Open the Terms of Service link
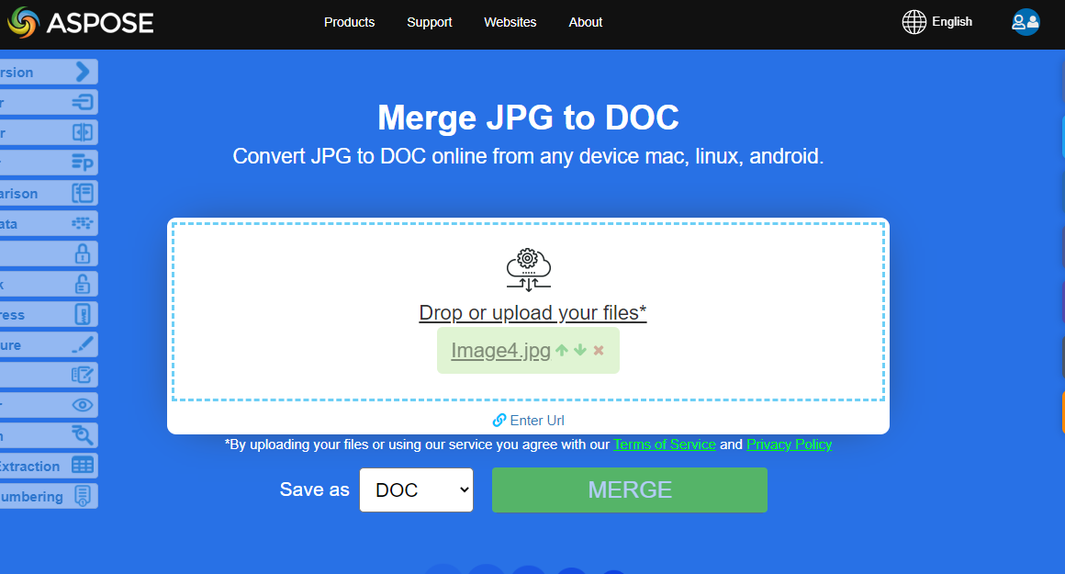Viewport: 1065px width, 574px height. tap(664, 444)
